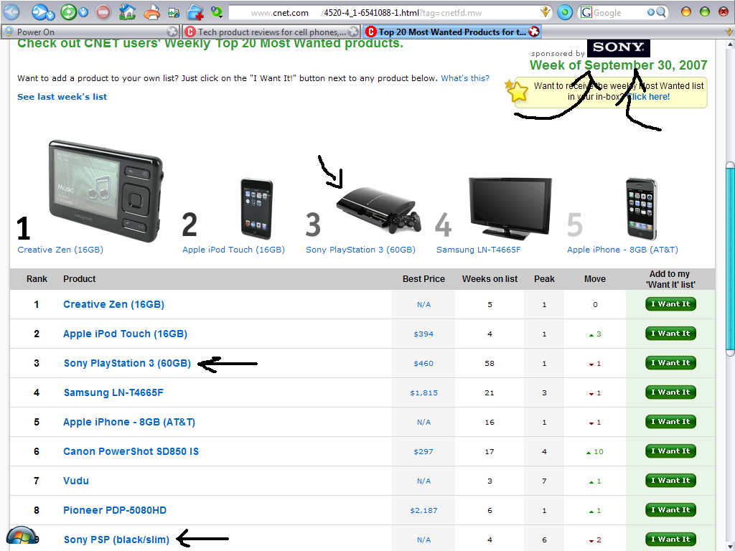Open the Vudu product link

pos(76,481)
